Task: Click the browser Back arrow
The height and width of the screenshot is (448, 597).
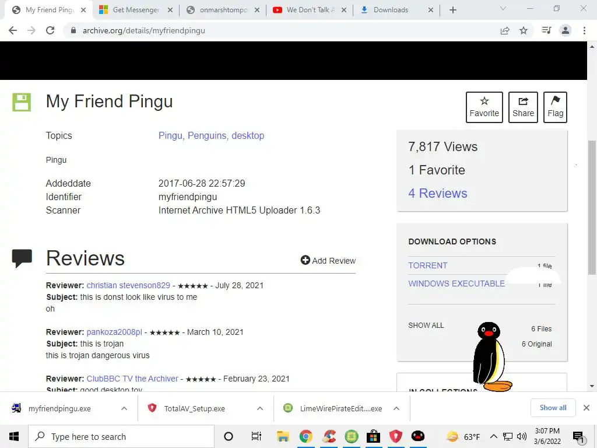Action: coord(13,30)
